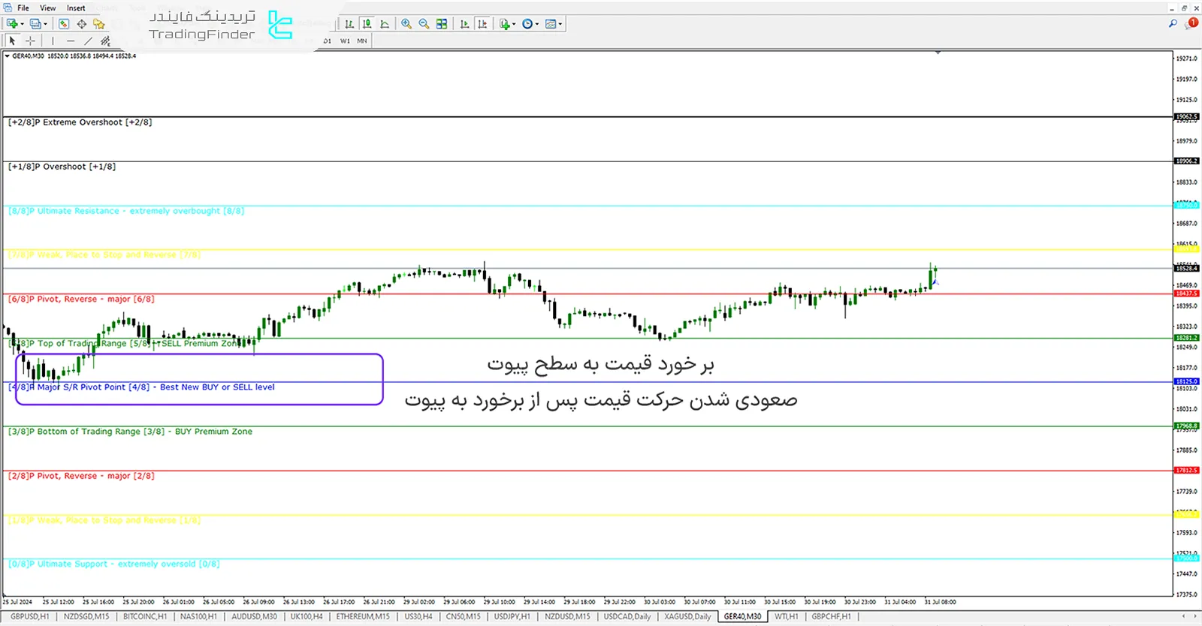The width and height of the screenshot is (1202, 626).
Task: Select the arrow Cursor tool
Action: 12,41
